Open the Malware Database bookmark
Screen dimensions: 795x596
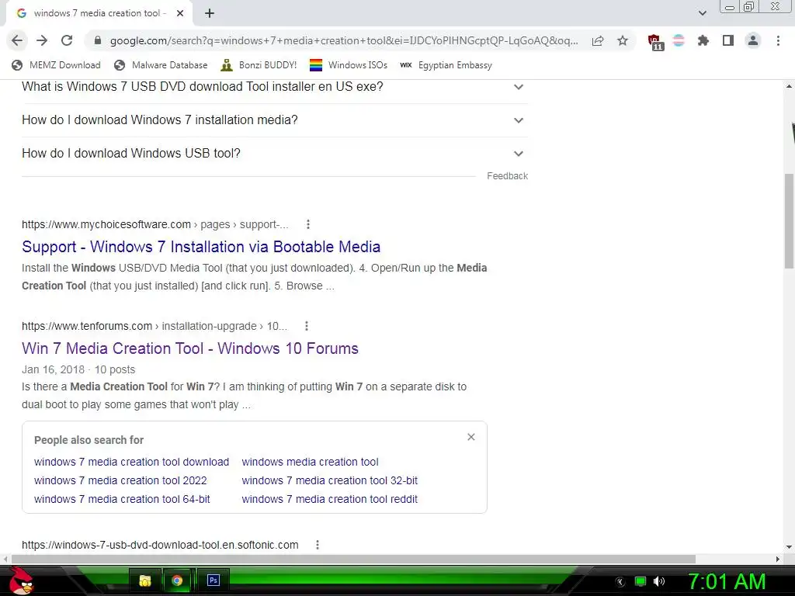coord(161,65)
